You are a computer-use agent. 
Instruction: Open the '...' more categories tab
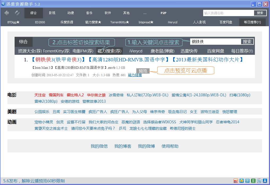(x=145, y=13)
